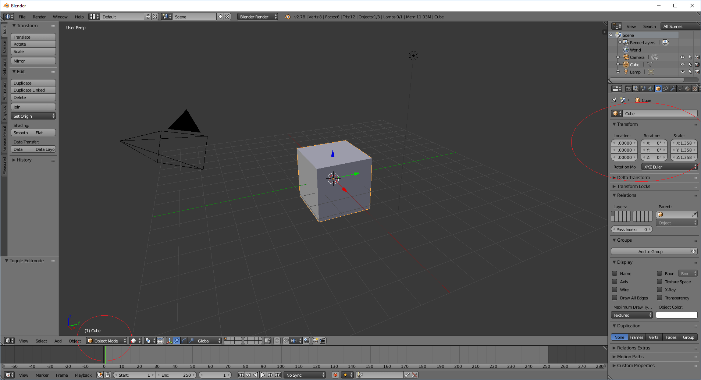
Task: Switch to the Search tab in the outliner
Action: pos(650,26)
